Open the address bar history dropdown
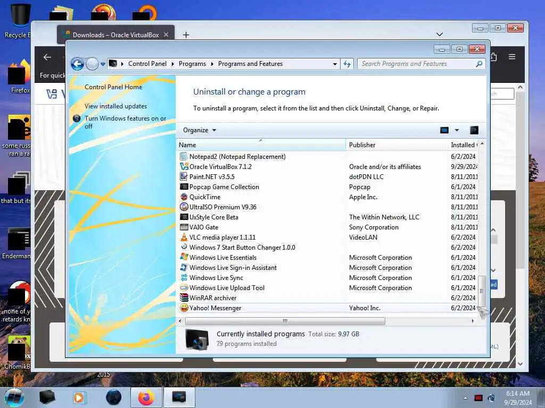545x408 pixels. pos(335,64)
